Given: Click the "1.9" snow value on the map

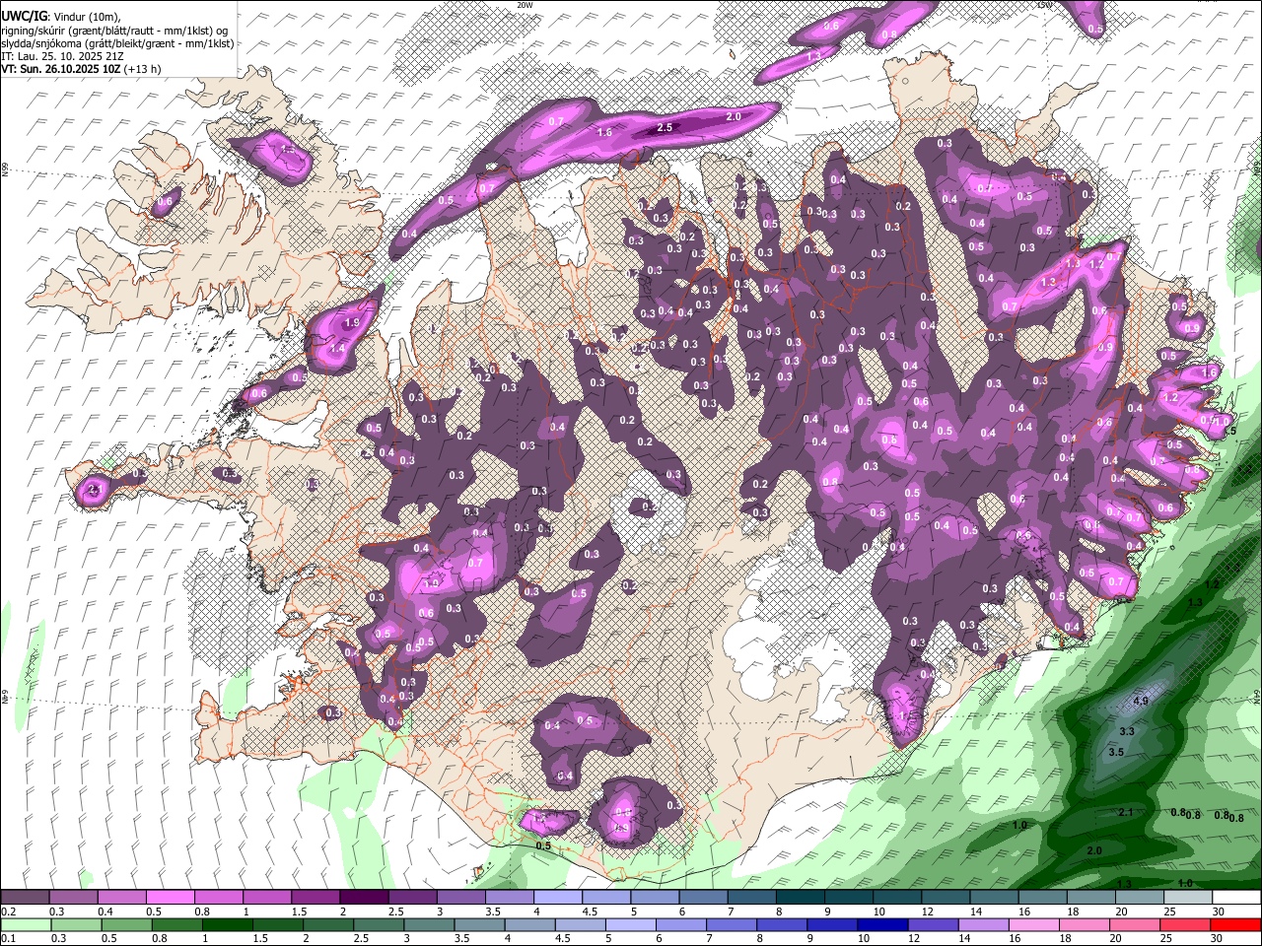Looking at the screenshot, I should tap(352, 322).
